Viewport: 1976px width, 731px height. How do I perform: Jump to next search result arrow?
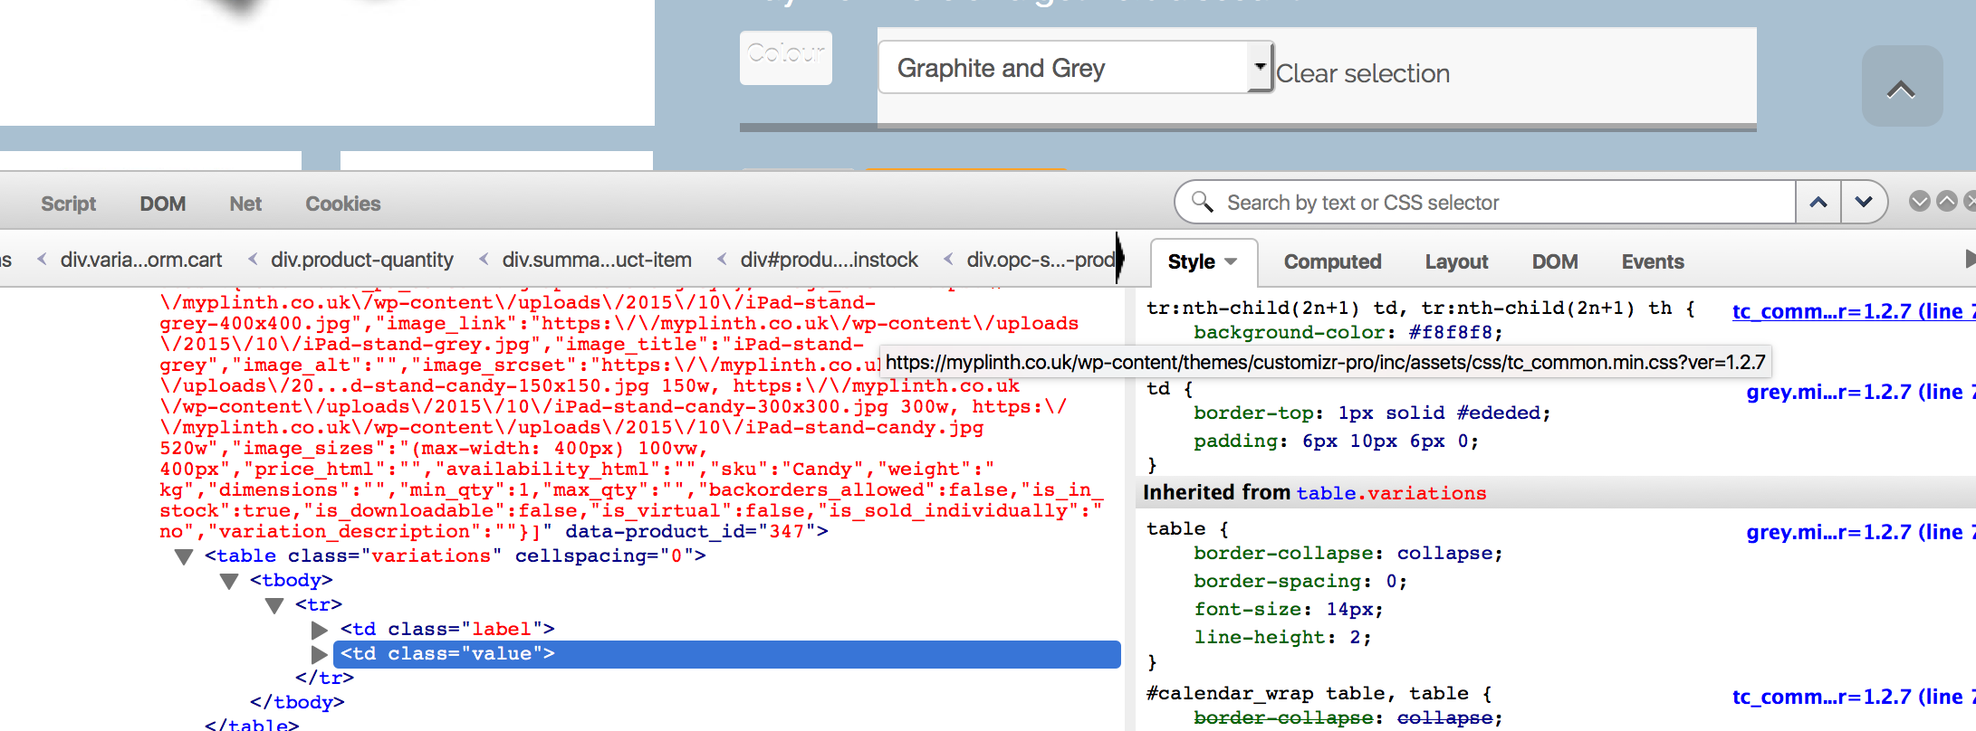coord(1863,202)
